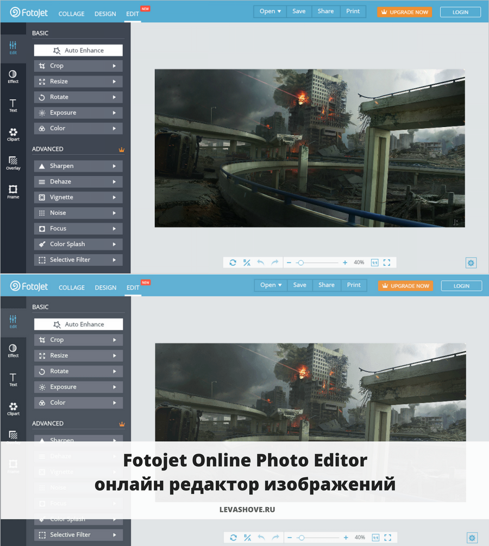Viewport: 489px width, 546px height.
Task: Switch to COLLAGE tab in lower header
Action: (72, 287)
